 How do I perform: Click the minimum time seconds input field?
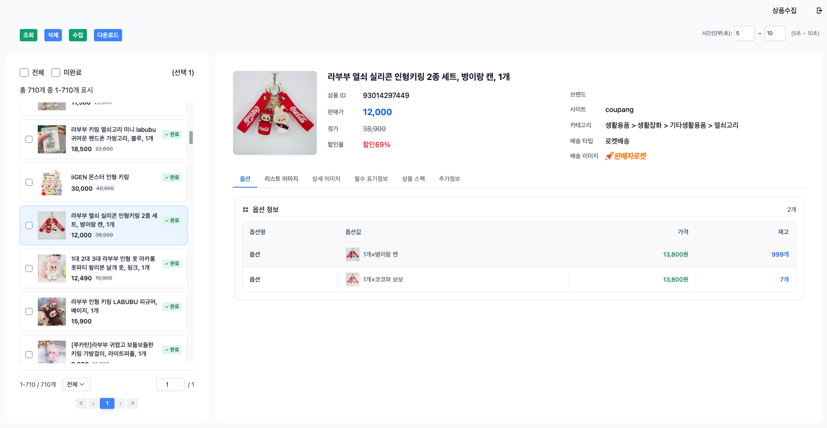[x=744, y=33]
